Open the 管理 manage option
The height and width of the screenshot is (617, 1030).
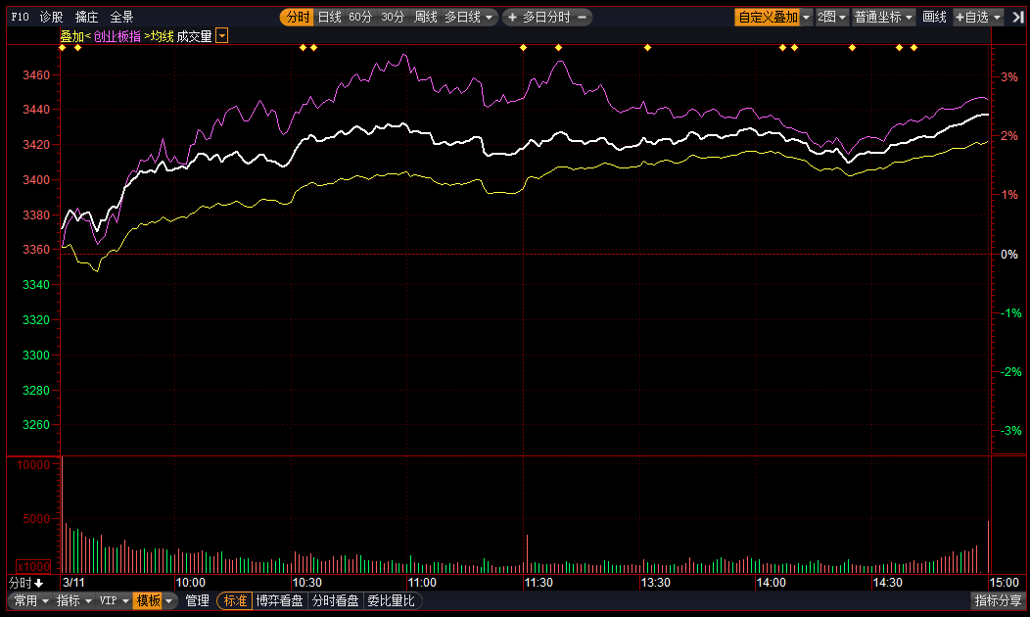pos(197,600)
